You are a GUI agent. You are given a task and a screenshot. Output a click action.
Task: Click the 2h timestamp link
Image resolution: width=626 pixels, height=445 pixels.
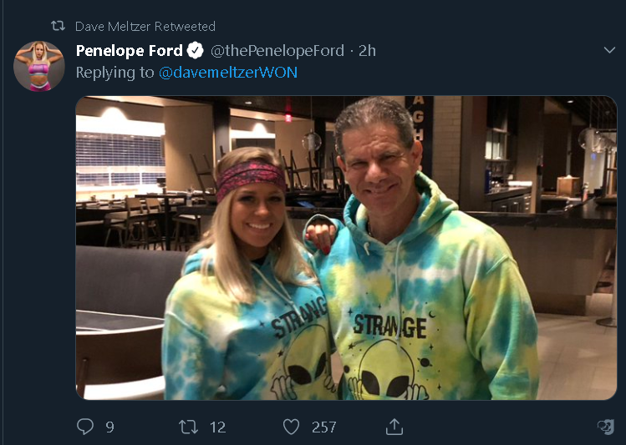pos(367,50)
